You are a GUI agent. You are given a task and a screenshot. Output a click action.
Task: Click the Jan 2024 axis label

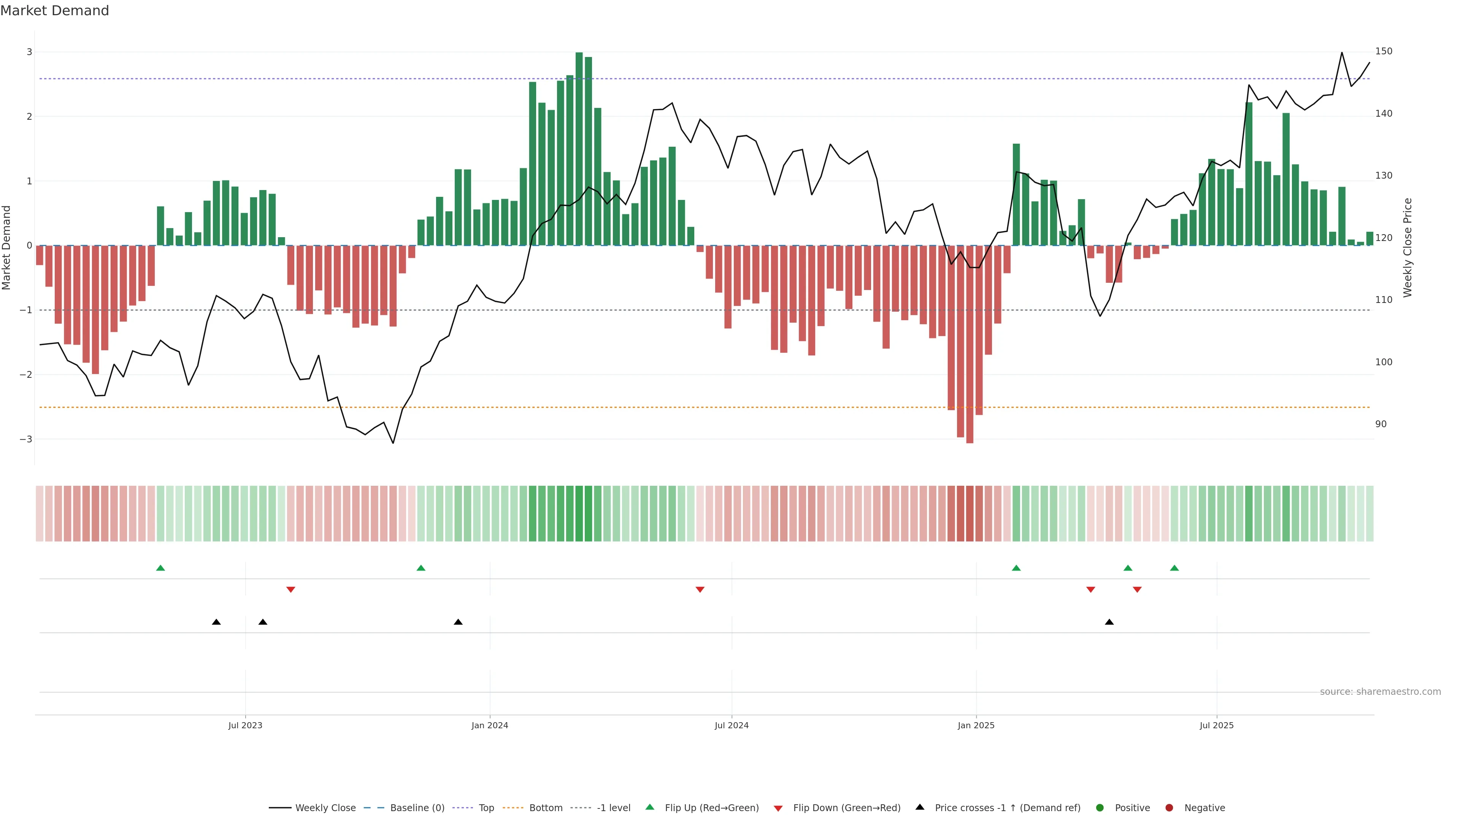click(x=490, y=725)
